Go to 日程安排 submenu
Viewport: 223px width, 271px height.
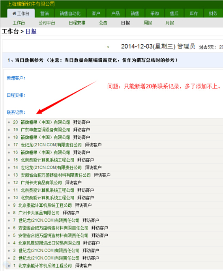(77, 23)
